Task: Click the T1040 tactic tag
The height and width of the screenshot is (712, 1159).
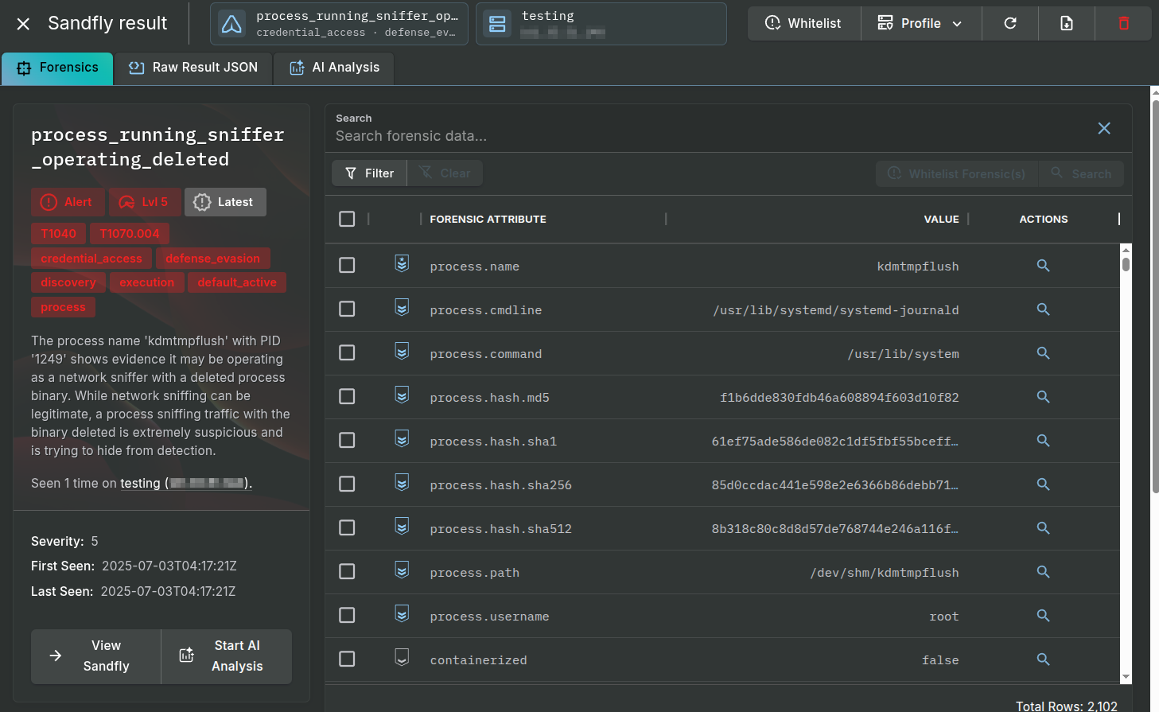Action: (59, 234)
